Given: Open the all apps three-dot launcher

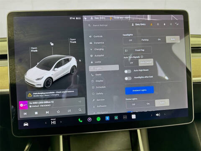Looking at the screenshot, I should (x=125, y=117).
